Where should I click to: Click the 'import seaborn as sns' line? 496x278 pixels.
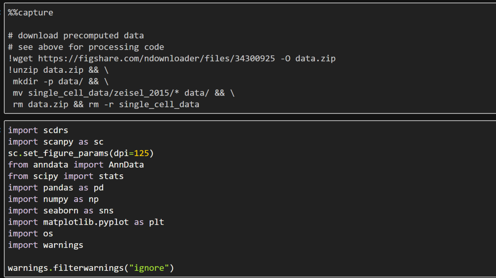(x=61, y=210)
